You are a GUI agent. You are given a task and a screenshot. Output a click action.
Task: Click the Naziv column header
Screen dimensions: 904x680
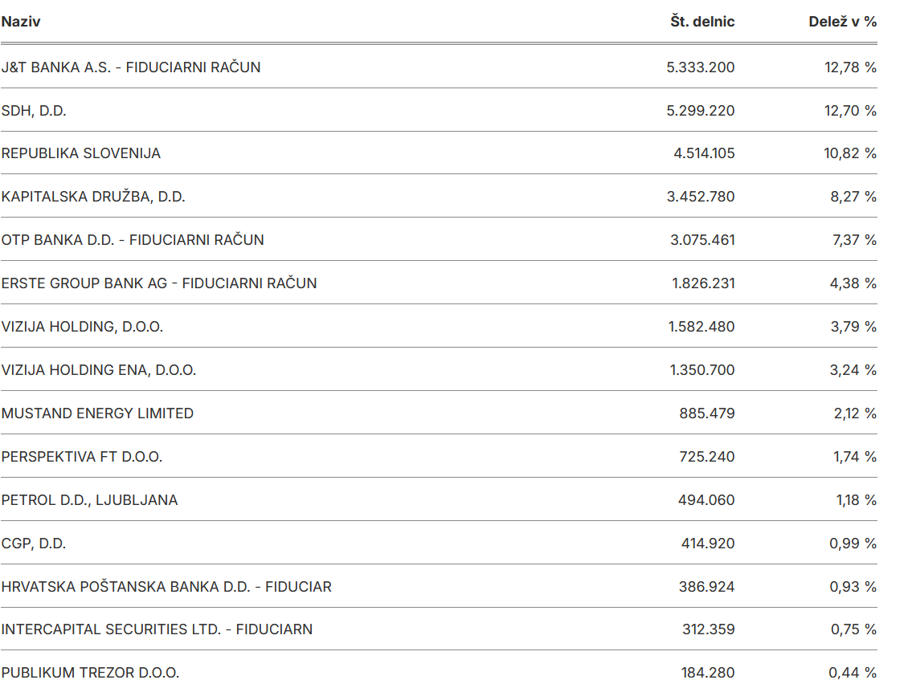click(21, 22)
